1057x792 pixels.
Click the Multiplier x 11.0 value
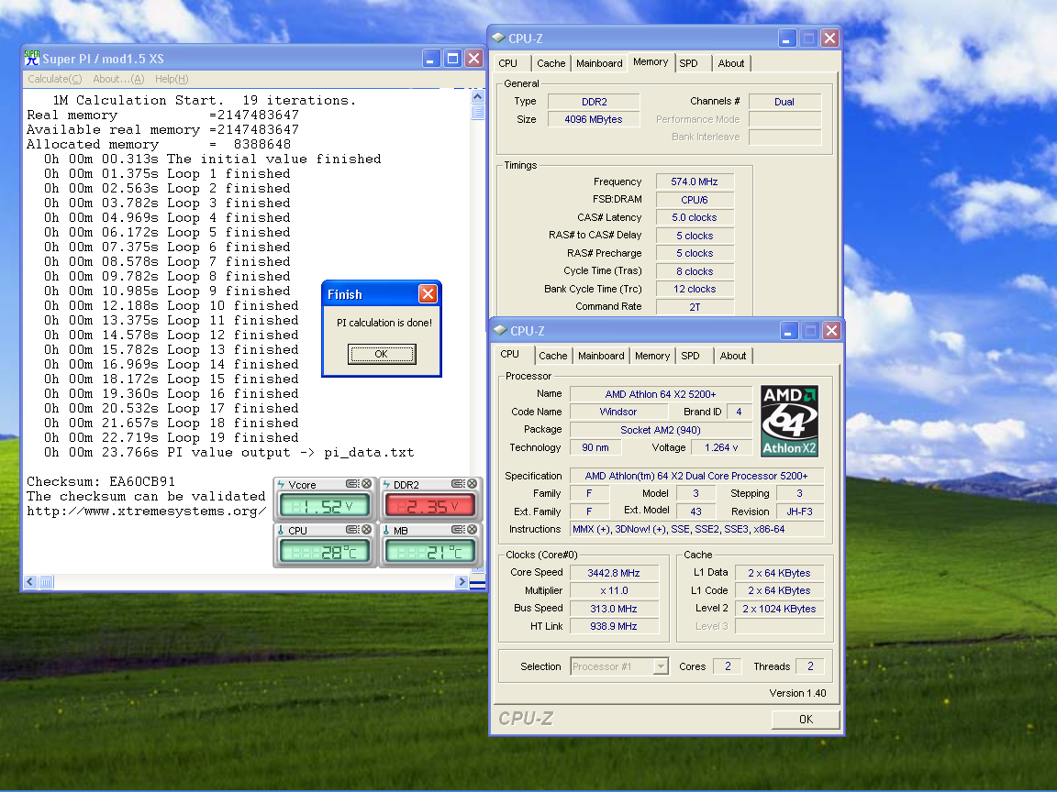pos(614,590)
